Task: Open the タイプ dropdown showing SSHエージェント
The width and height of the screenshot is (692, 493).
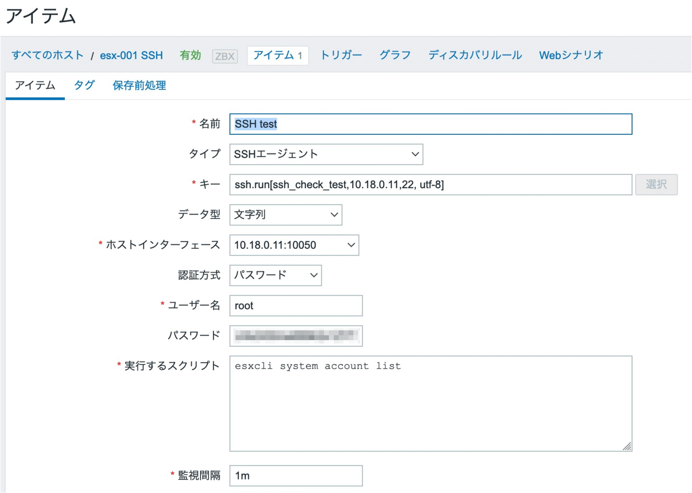Action: [x=326, y=154]
